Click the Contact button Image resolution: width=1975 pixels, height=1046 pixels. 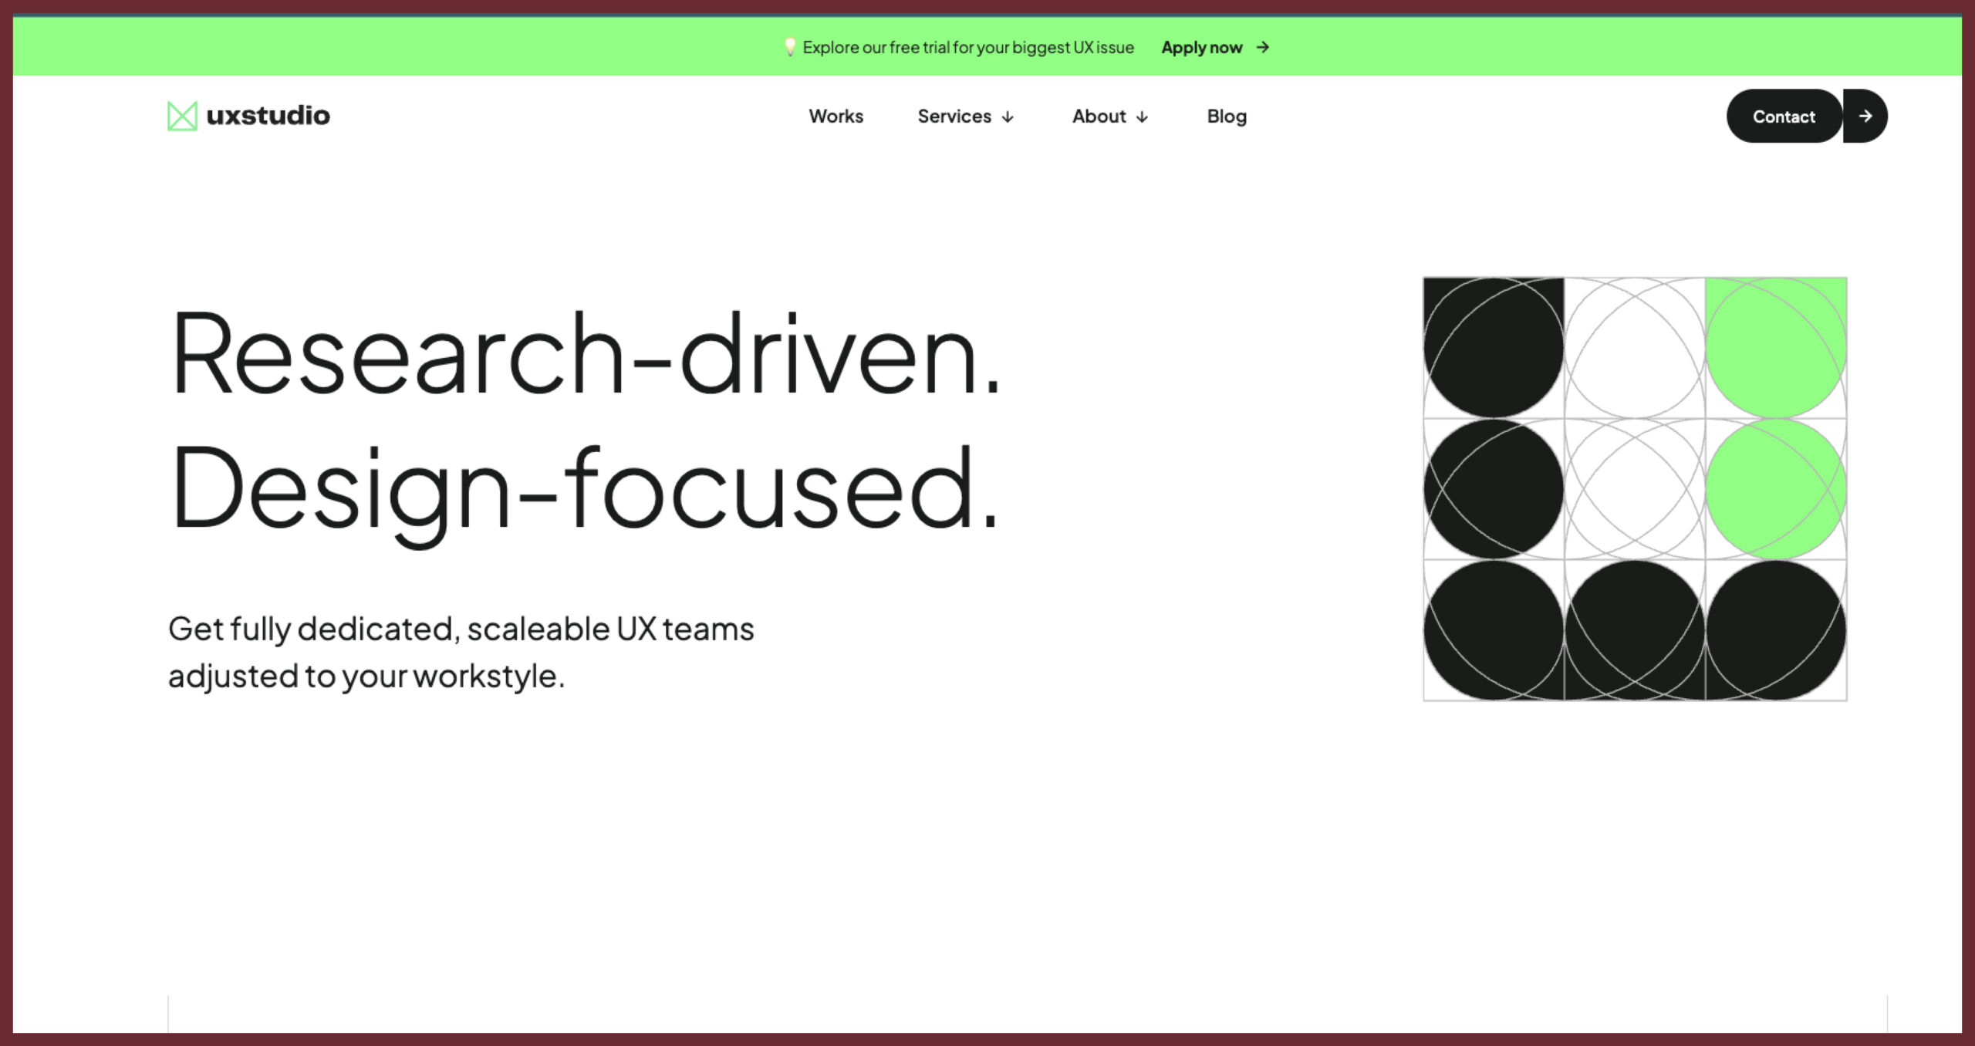(1783, 116)
